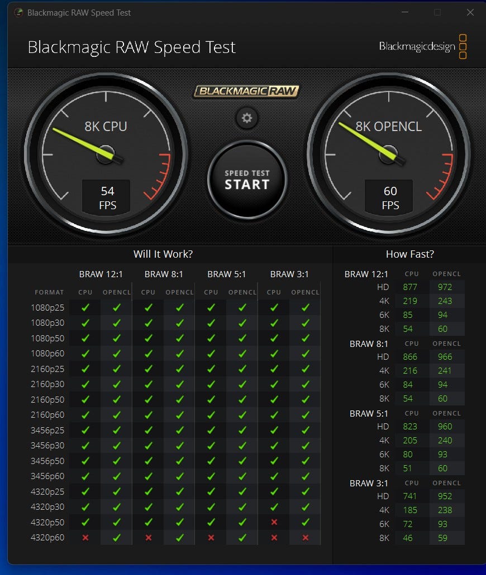Click checkmark for 4320p50 BRAW 12:1 CPU
The height and width of the screenshot is (575, 486).
(85, 522)
